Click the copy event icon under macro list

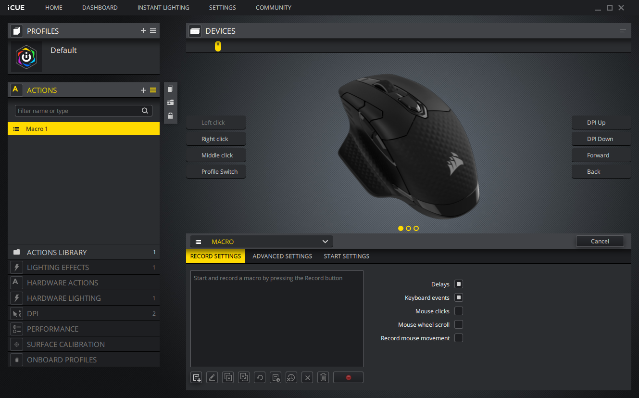point(228,377)
